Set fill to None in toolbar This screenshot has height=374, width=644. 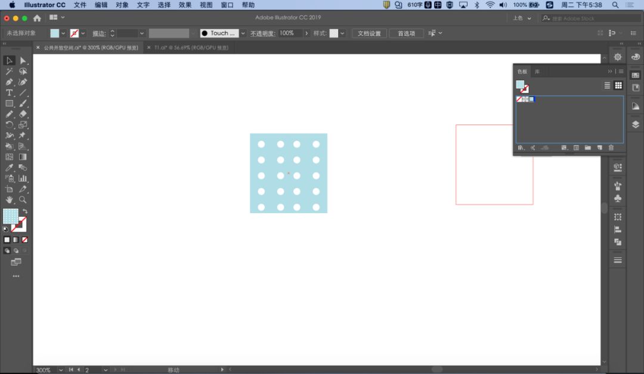click(x=24, y=240)
